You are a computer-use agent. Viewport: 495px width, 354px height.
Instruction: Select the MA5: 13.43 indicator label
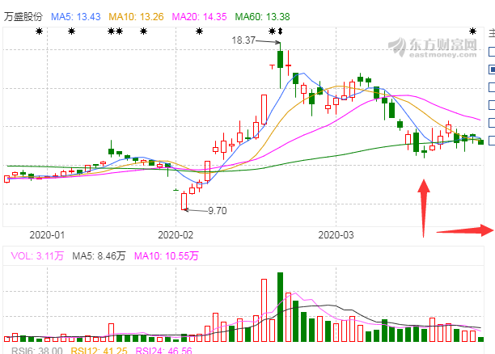76,17
